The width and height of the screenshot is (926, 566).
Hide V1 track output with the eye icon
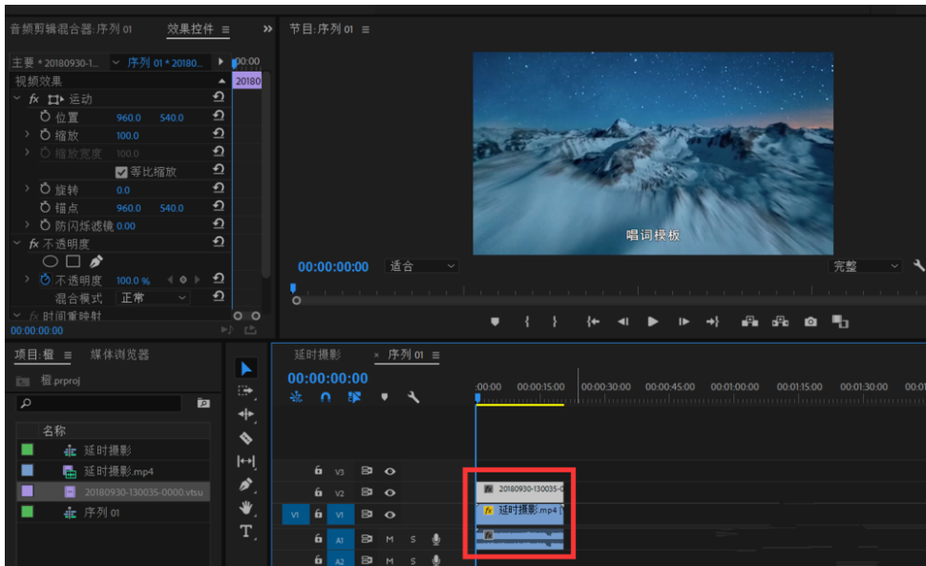tap(391, 514)
